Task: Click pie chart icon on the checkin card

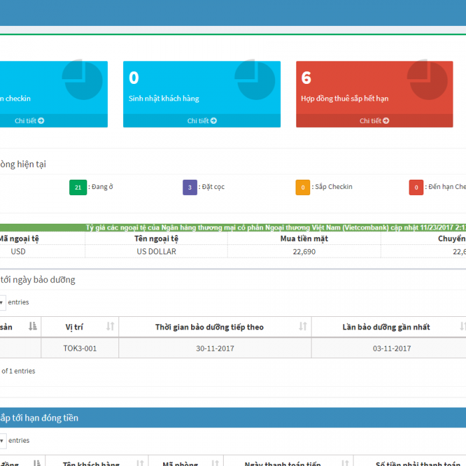Action: [83, 80]
